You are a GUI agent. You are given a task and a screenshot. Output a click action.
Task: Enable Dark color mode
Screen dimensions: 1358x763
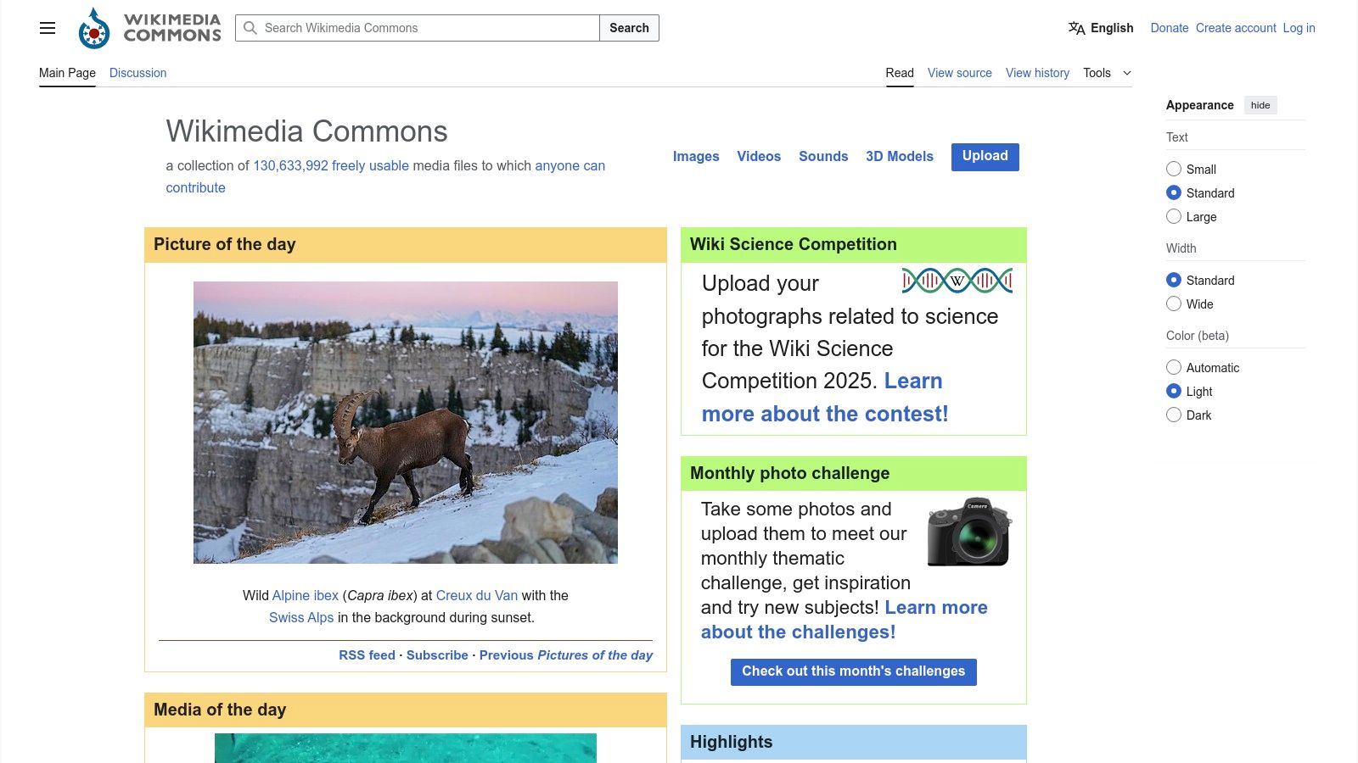[x=1174, y=415]
